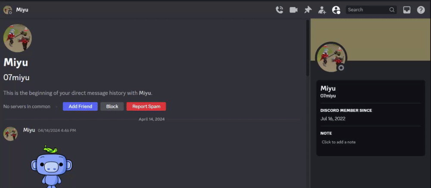The width and height of the screenshot is (431, 188).
Task: Click the Add Friend button
Action: point(80,107)
